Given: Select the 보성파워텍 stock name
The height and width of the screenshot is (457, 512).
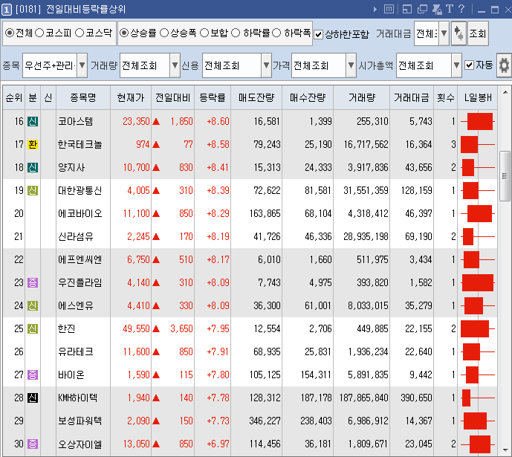Looking at the screenshot, I should click(80, 421).
